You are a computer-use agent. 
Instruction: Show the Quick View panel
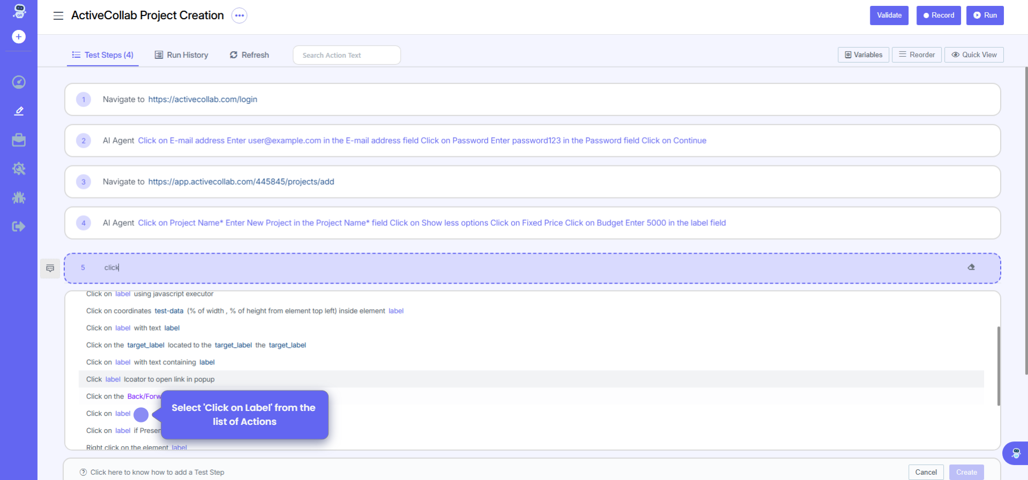tap(974, 55)
